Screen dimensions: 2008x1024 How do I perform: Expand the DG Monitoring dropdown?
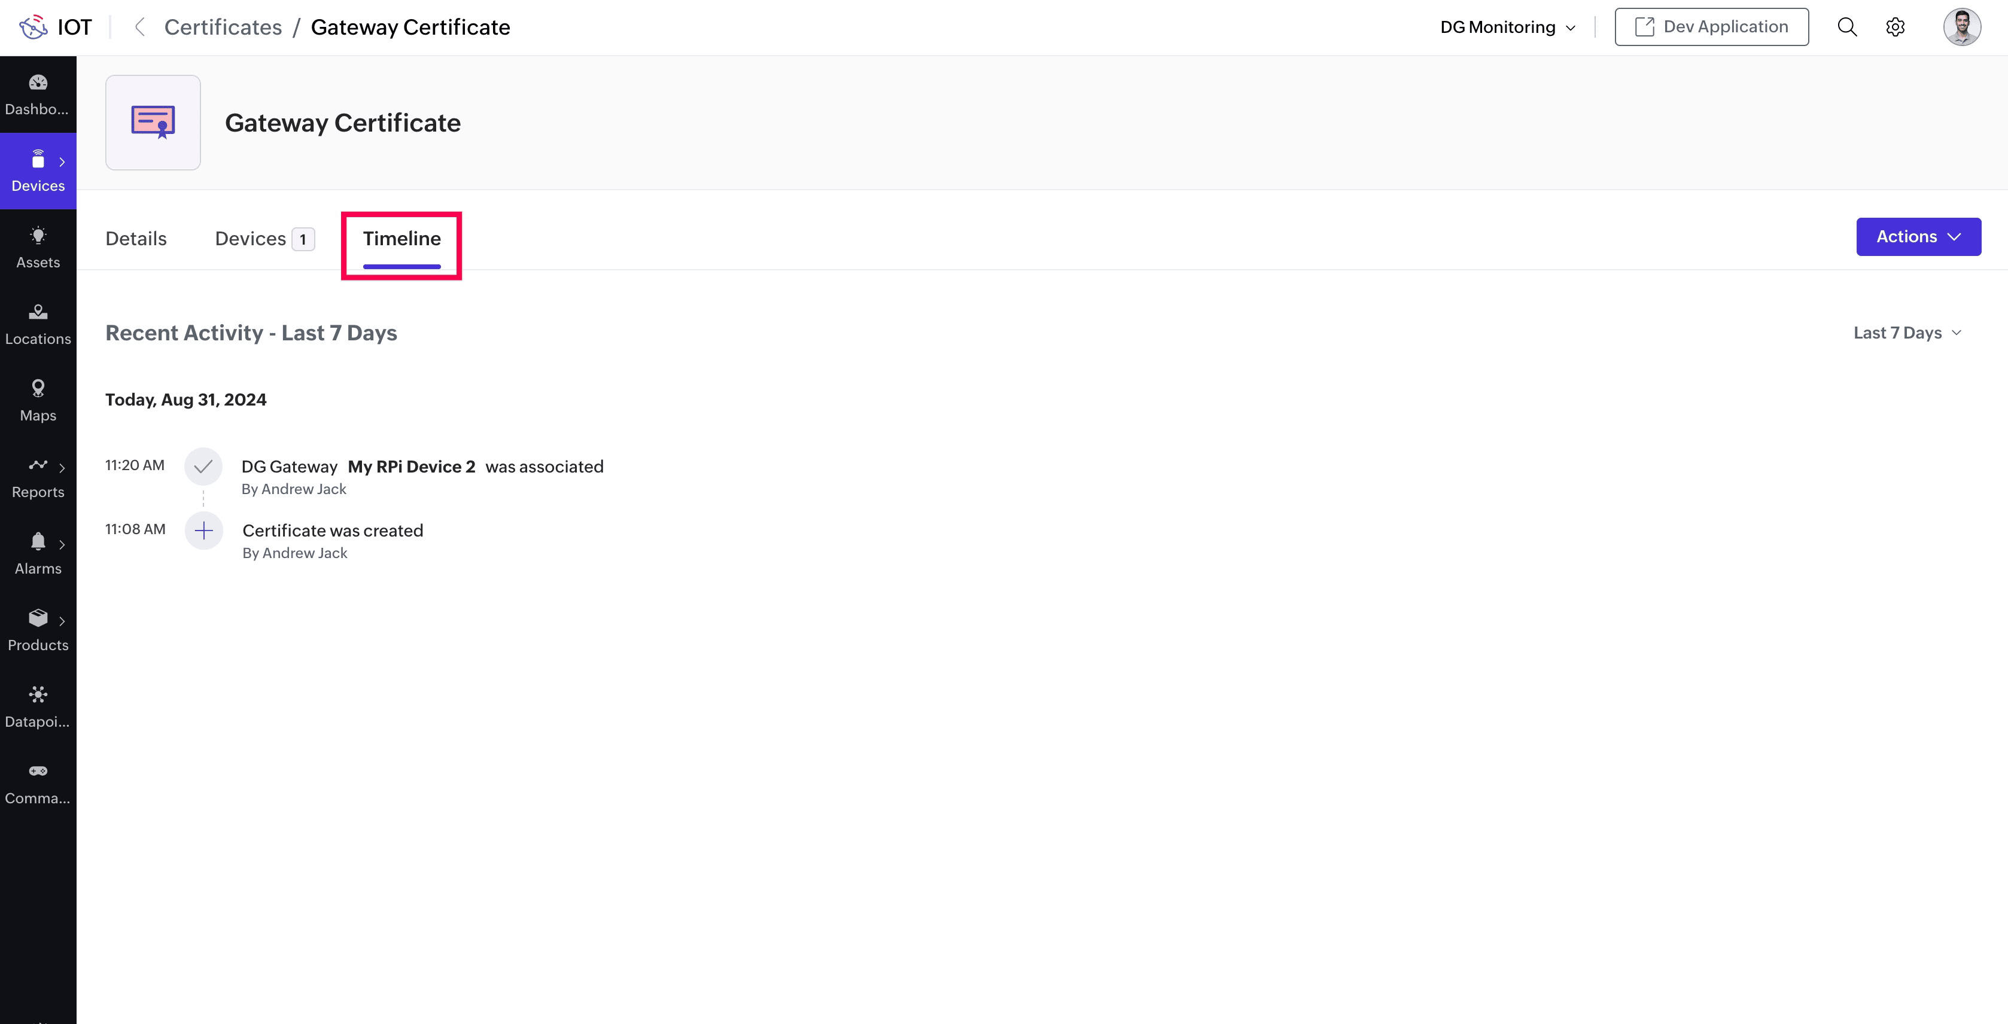[x=1508, y=28]
